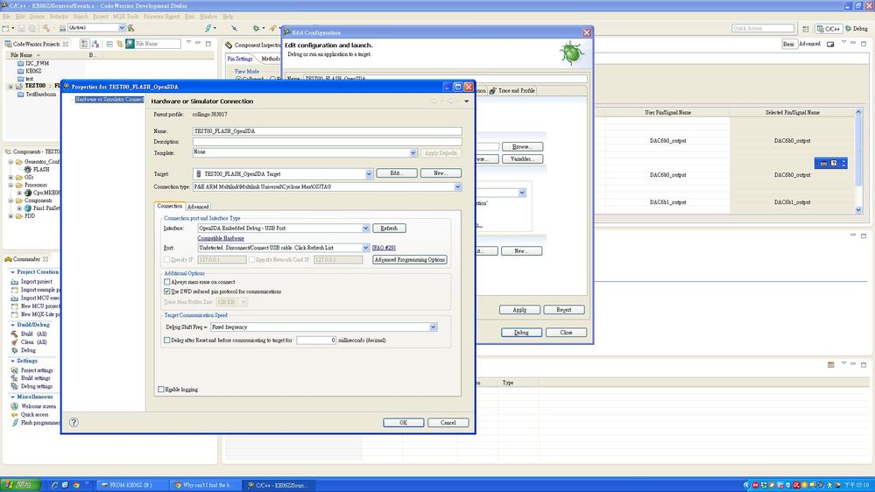Open Welcome screen in Commander panel
Viewport: 875px width, 492px height.
[39, 406]
